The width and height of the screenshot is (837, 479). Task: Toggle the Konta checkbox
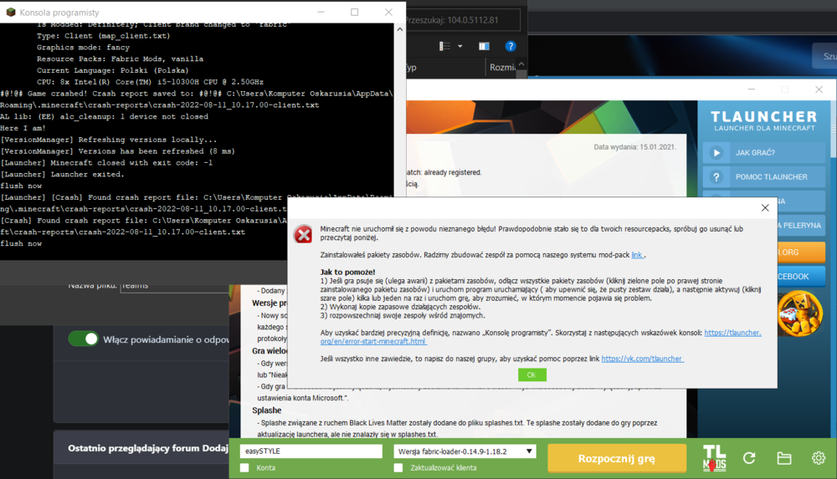pyautogui.click(x=244, y=468)
